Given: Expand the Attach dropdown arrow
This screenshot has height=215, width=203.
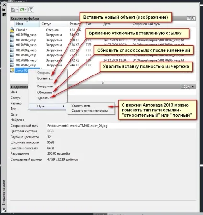Looking at the screenshot, I should (17, 10).
